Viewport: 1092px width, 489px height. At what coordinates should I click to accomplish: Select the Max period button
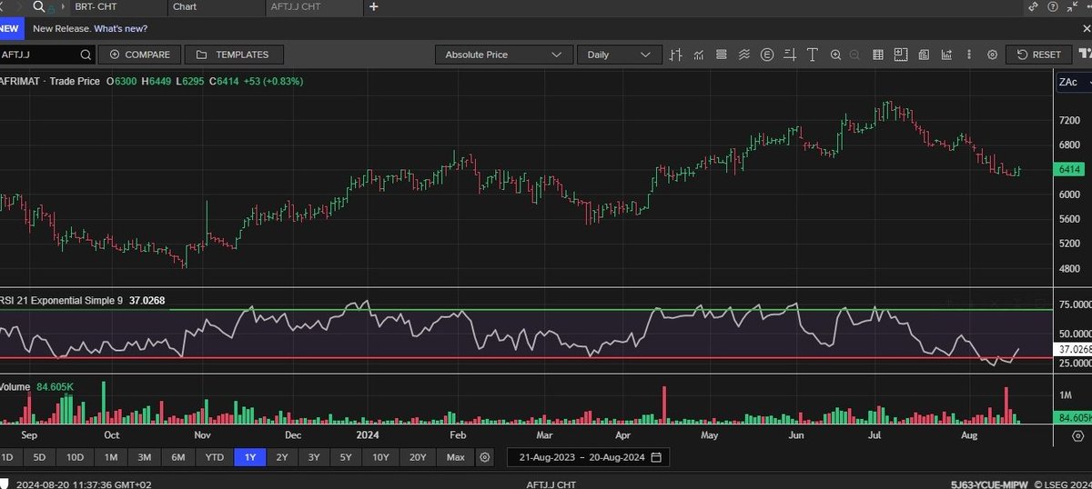point(456,456)
